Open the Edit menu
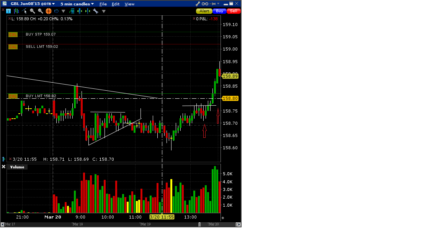 (116, 4)
